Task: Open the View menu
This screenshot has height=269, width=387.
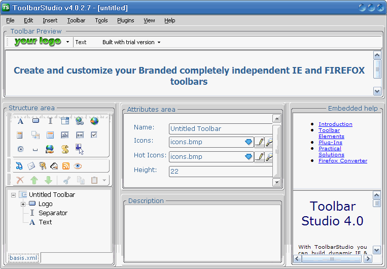Action: [149, 20]
